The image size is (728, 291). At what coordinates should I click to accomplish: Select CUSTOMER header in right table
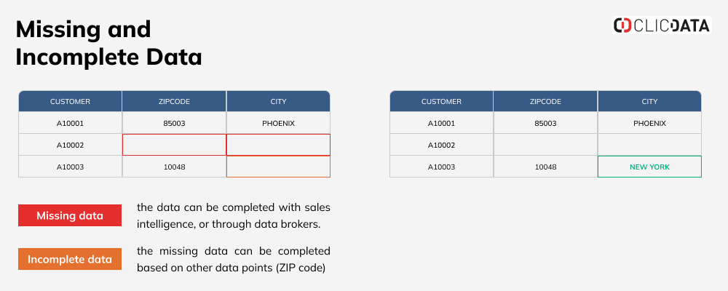click(x=442, y=101)
